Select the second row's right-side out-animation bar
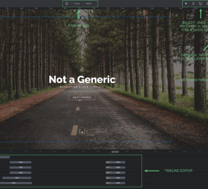 click(116, 162)
